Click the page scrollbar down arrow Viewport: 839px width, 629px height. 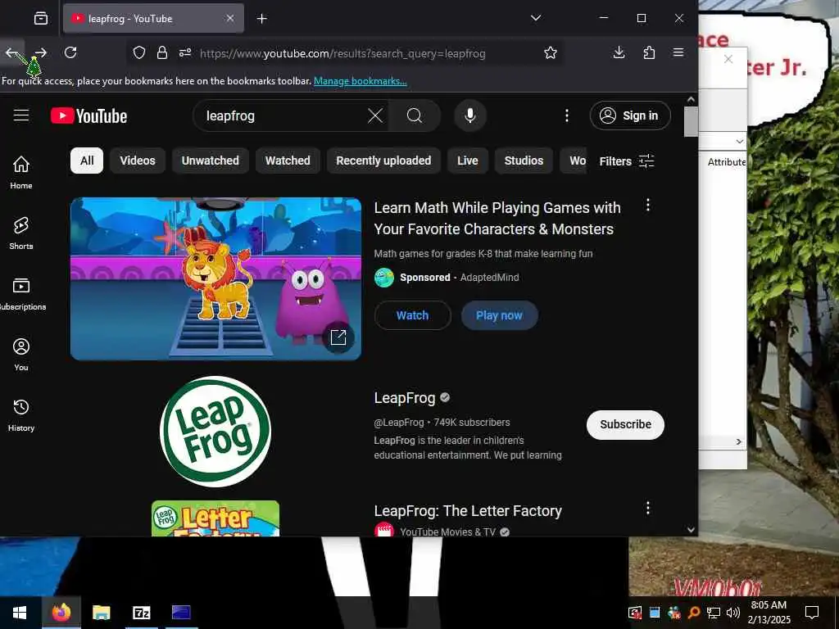click(691, 530)
